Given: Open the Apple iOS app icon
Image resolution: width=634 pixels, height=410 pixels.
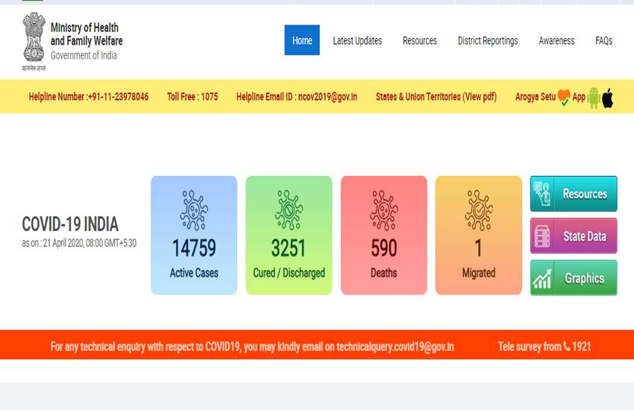Looking at the screenshot, I should 608,98.
